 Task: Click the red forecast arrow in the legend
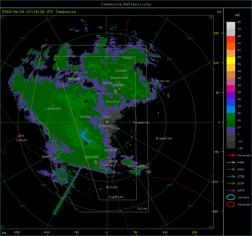[x=231, y=155]
